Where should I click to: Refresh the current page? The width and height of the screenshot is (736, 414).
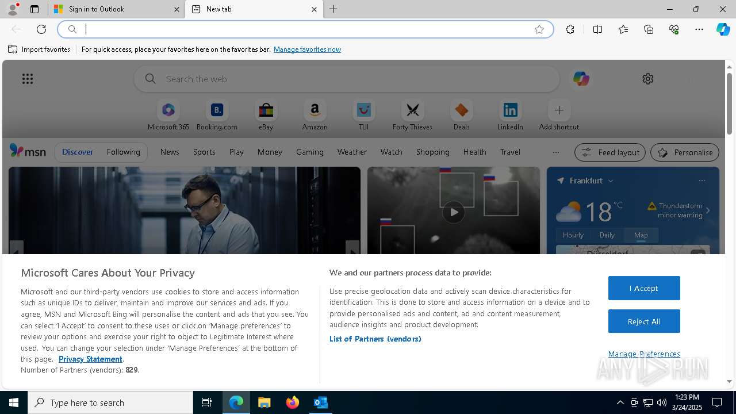point(41,29)
